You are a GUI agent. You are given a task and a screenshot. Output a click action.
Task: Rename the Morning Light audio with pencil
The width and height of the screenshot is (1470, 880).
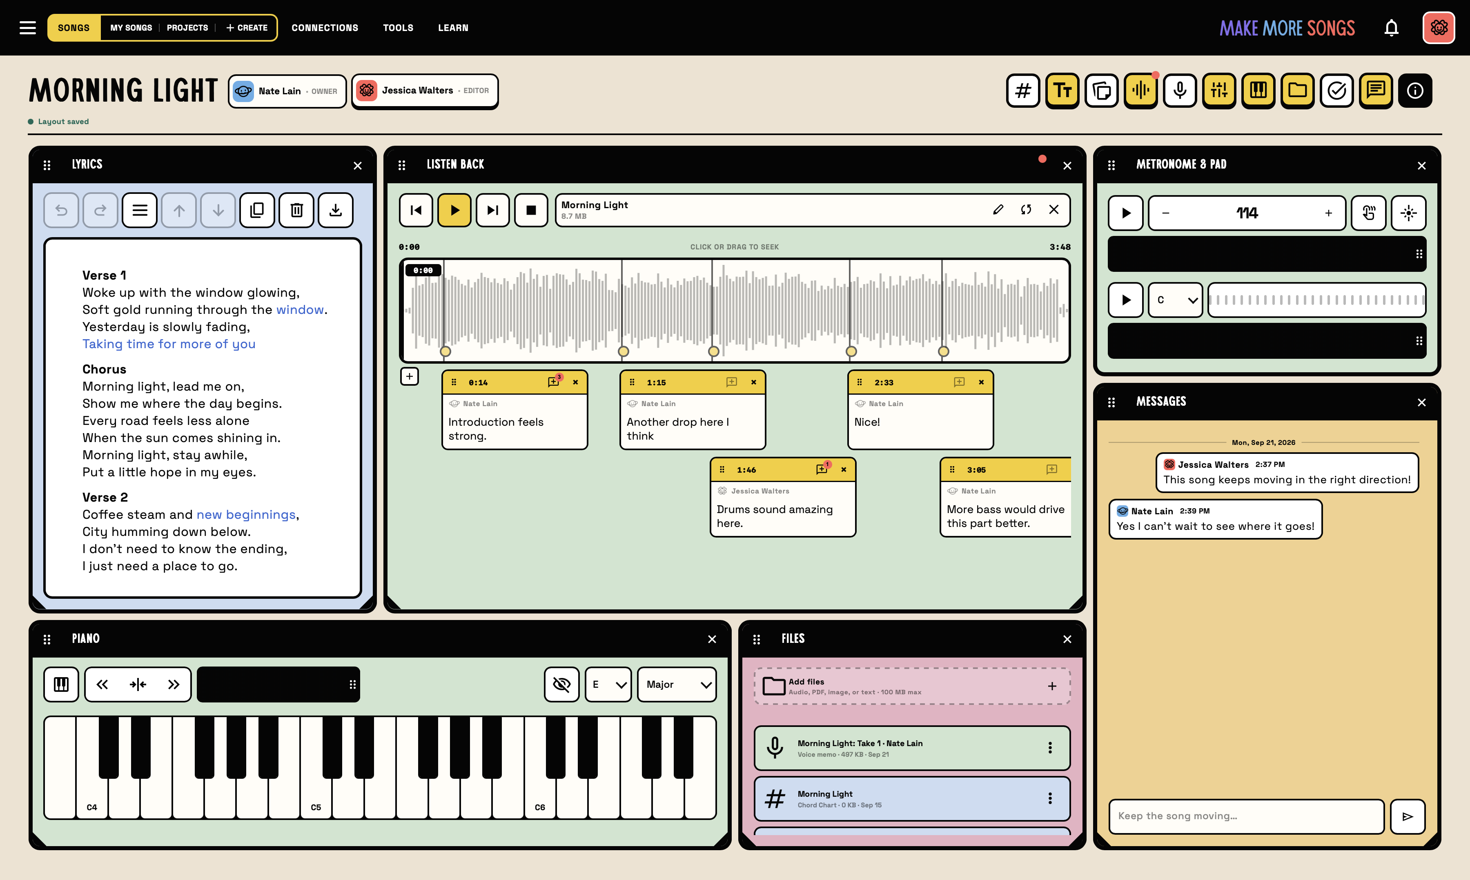coord(998,209)
